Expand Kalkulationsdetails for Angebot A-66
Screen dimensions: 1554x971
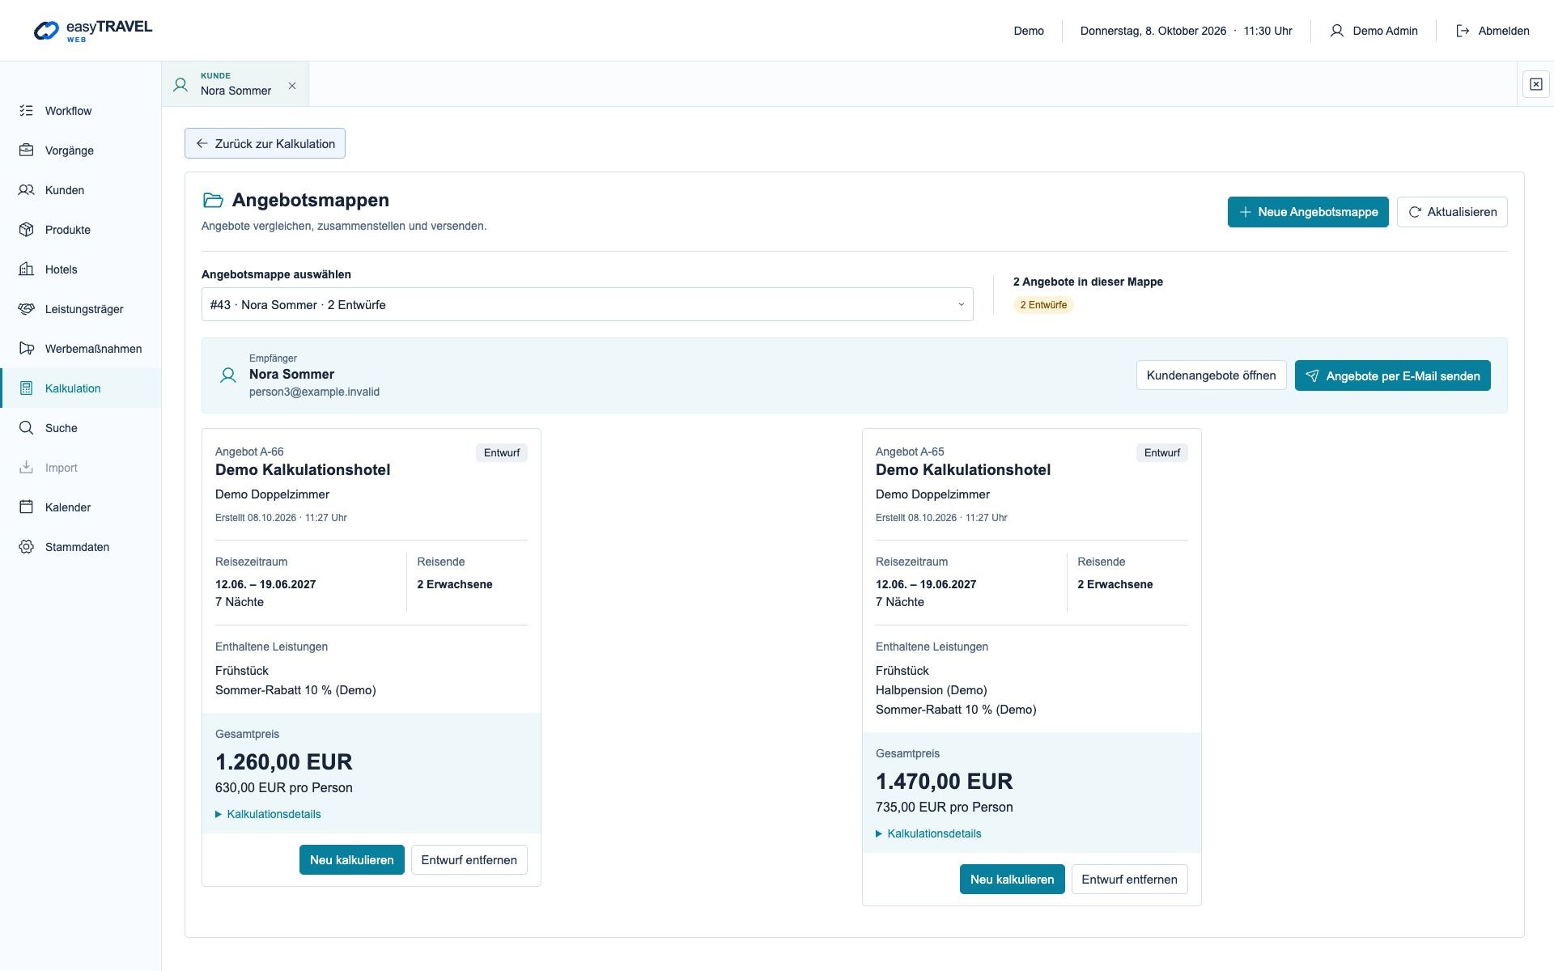[x=268, y=814]
